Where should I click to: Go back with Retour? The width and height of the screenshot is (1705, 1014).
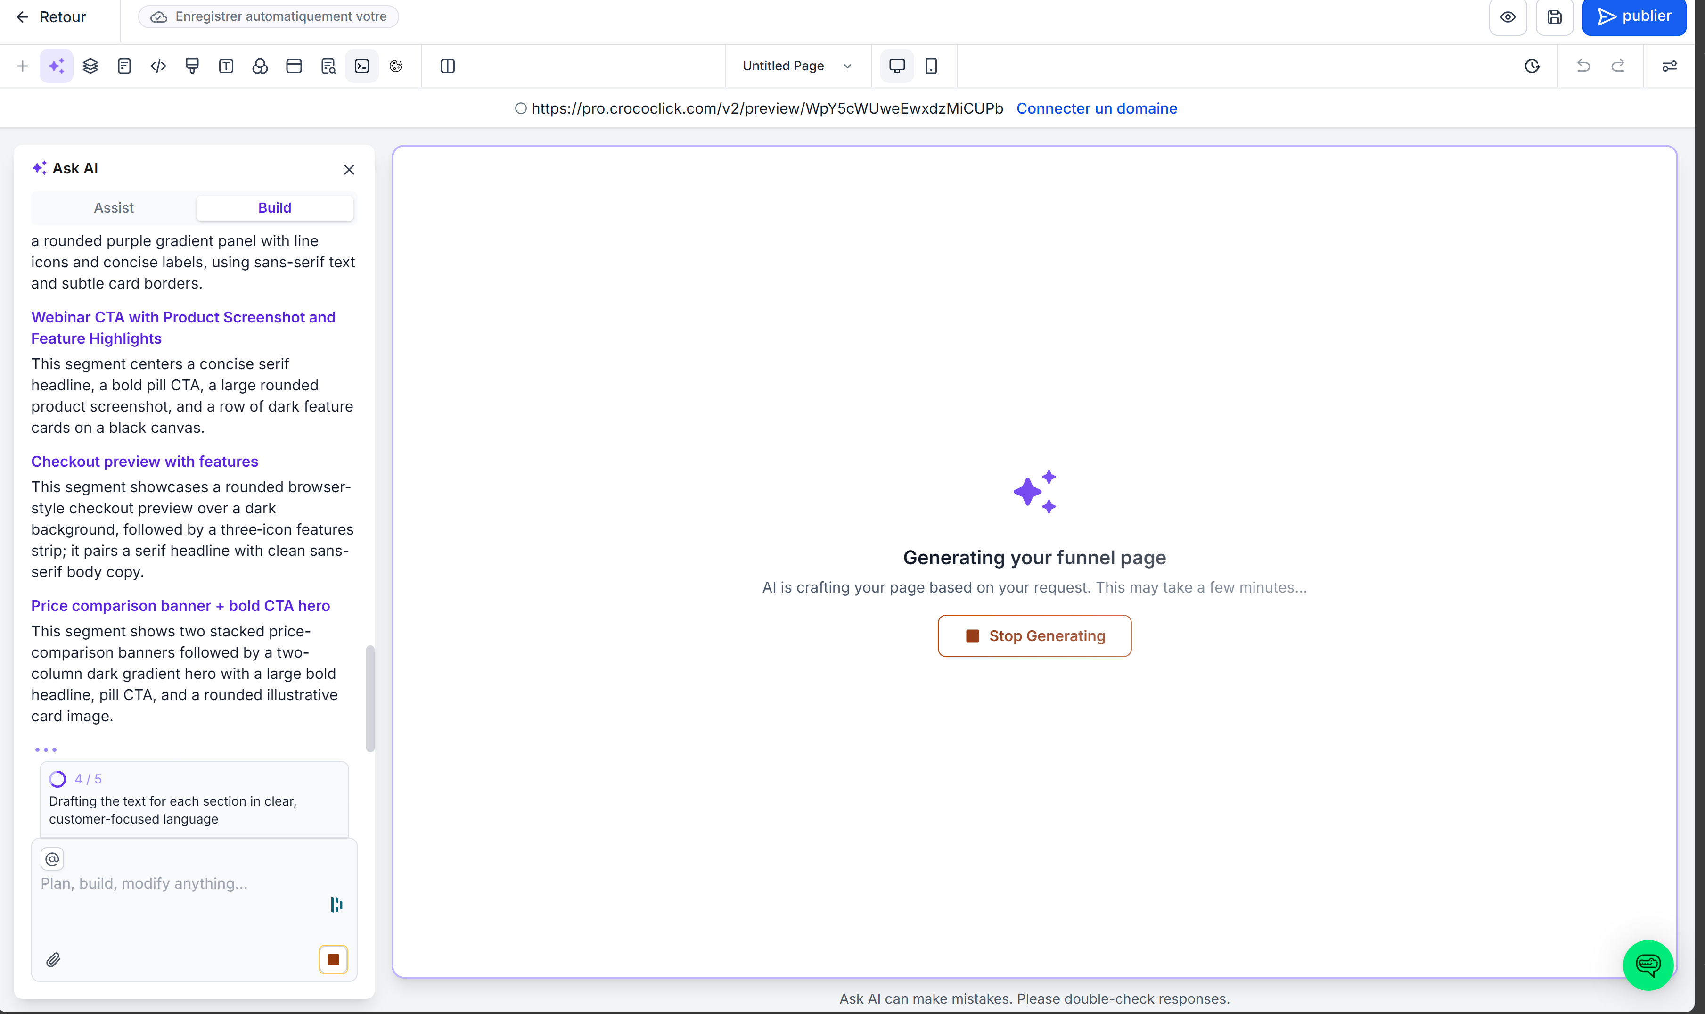[51, 17]
